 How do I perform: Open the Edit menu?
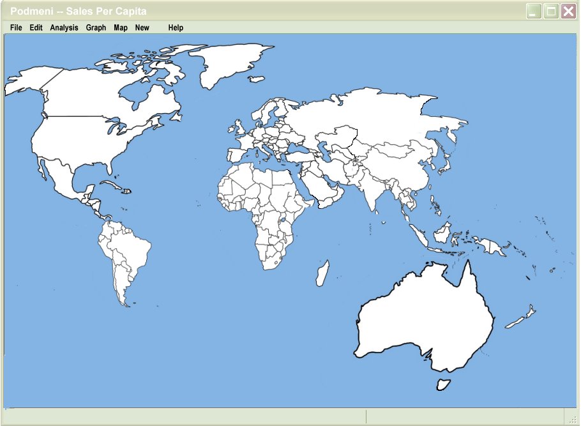click(x=36, y=27)
